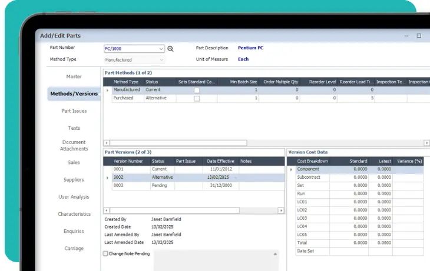430x271 pixels.
Task: Click right scroll arrow of Part Methods grid
Action: 426,143
